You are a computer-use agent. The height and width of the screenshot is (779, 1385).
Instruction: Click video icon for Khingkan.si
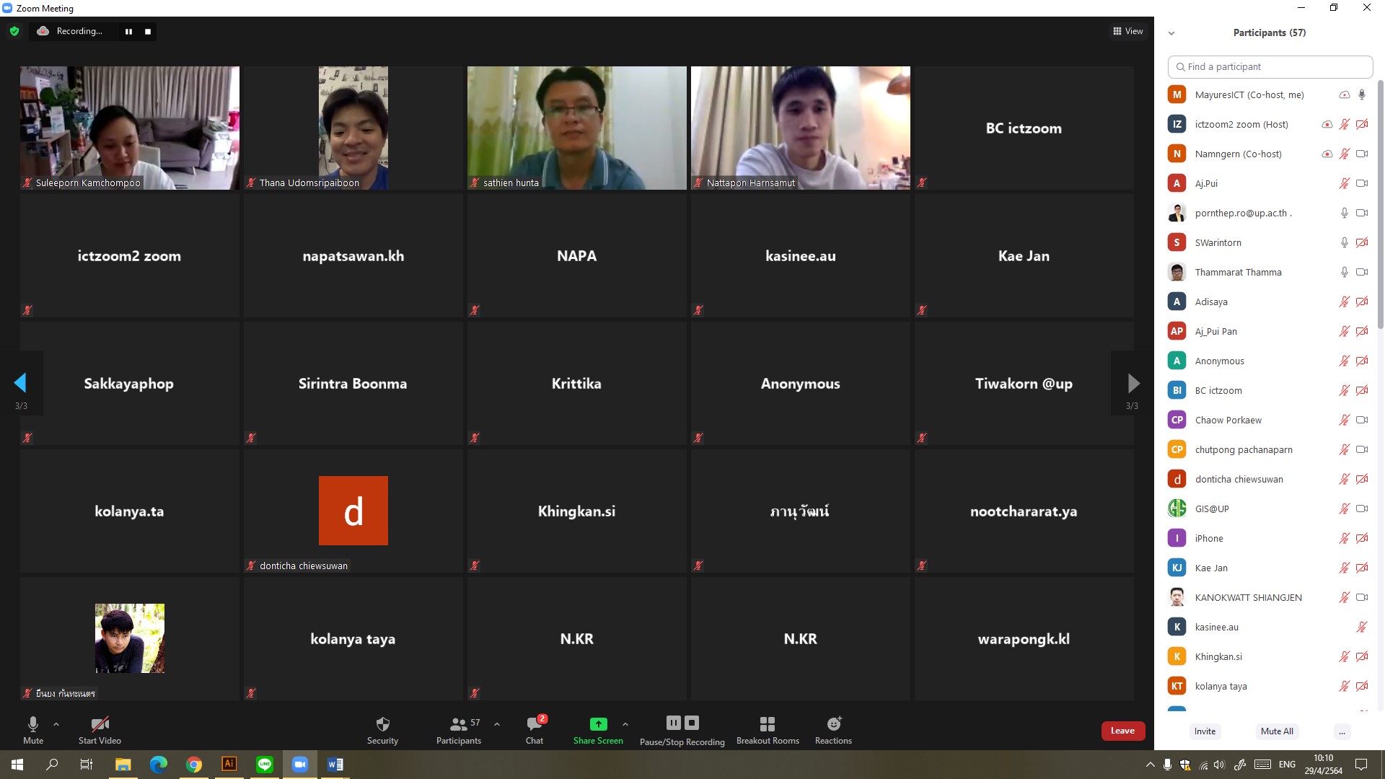(1362, 656)
